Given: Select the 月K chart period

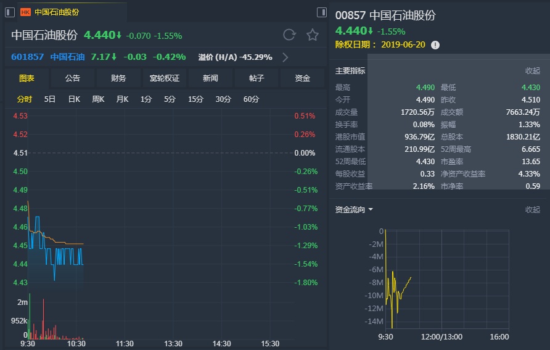Looking at the screenshot, I should pyautogui.click(x=123, y=99).
